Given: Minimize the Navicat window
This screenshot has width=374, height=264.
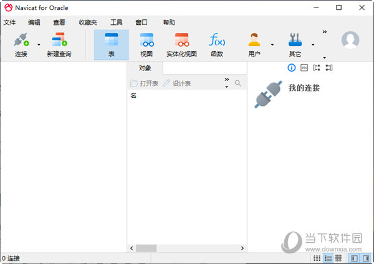Looking at the screenshot, I should [x=316, y=7].
